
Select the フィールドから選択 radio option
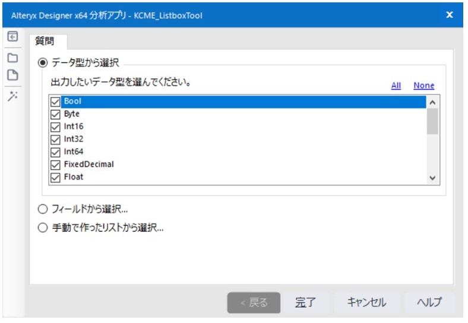(x=43, y=209)
